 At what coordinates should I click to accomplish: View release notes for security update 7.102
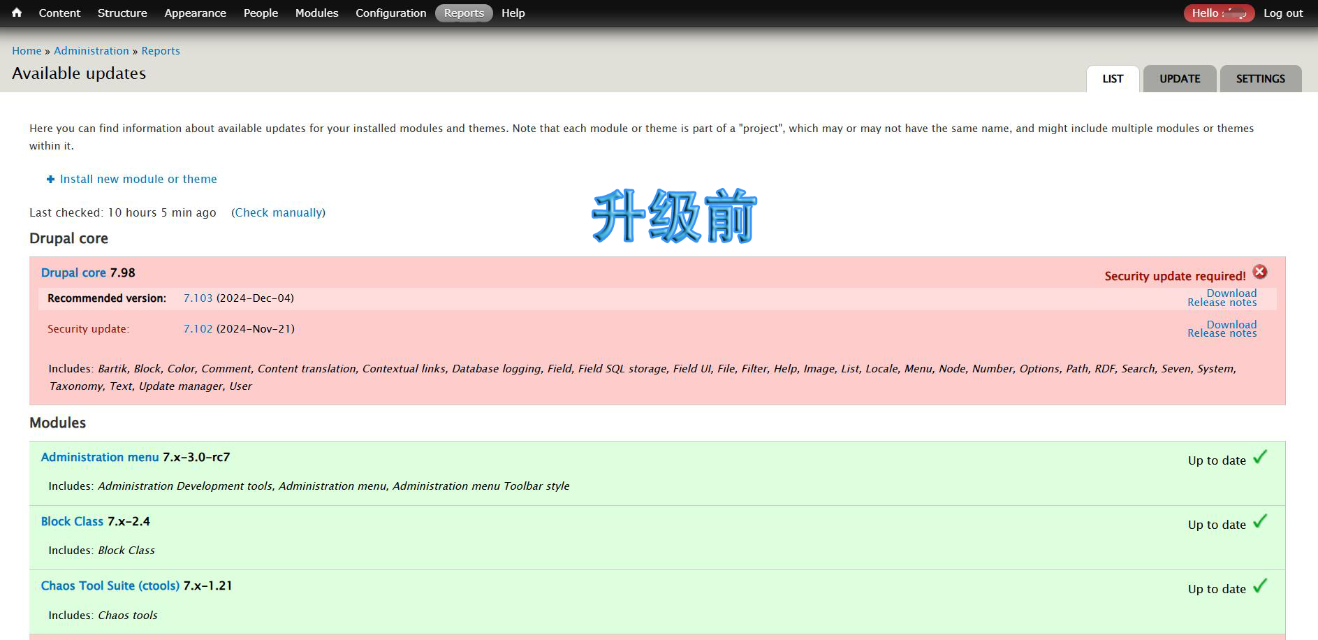(x=1222, y=333)
